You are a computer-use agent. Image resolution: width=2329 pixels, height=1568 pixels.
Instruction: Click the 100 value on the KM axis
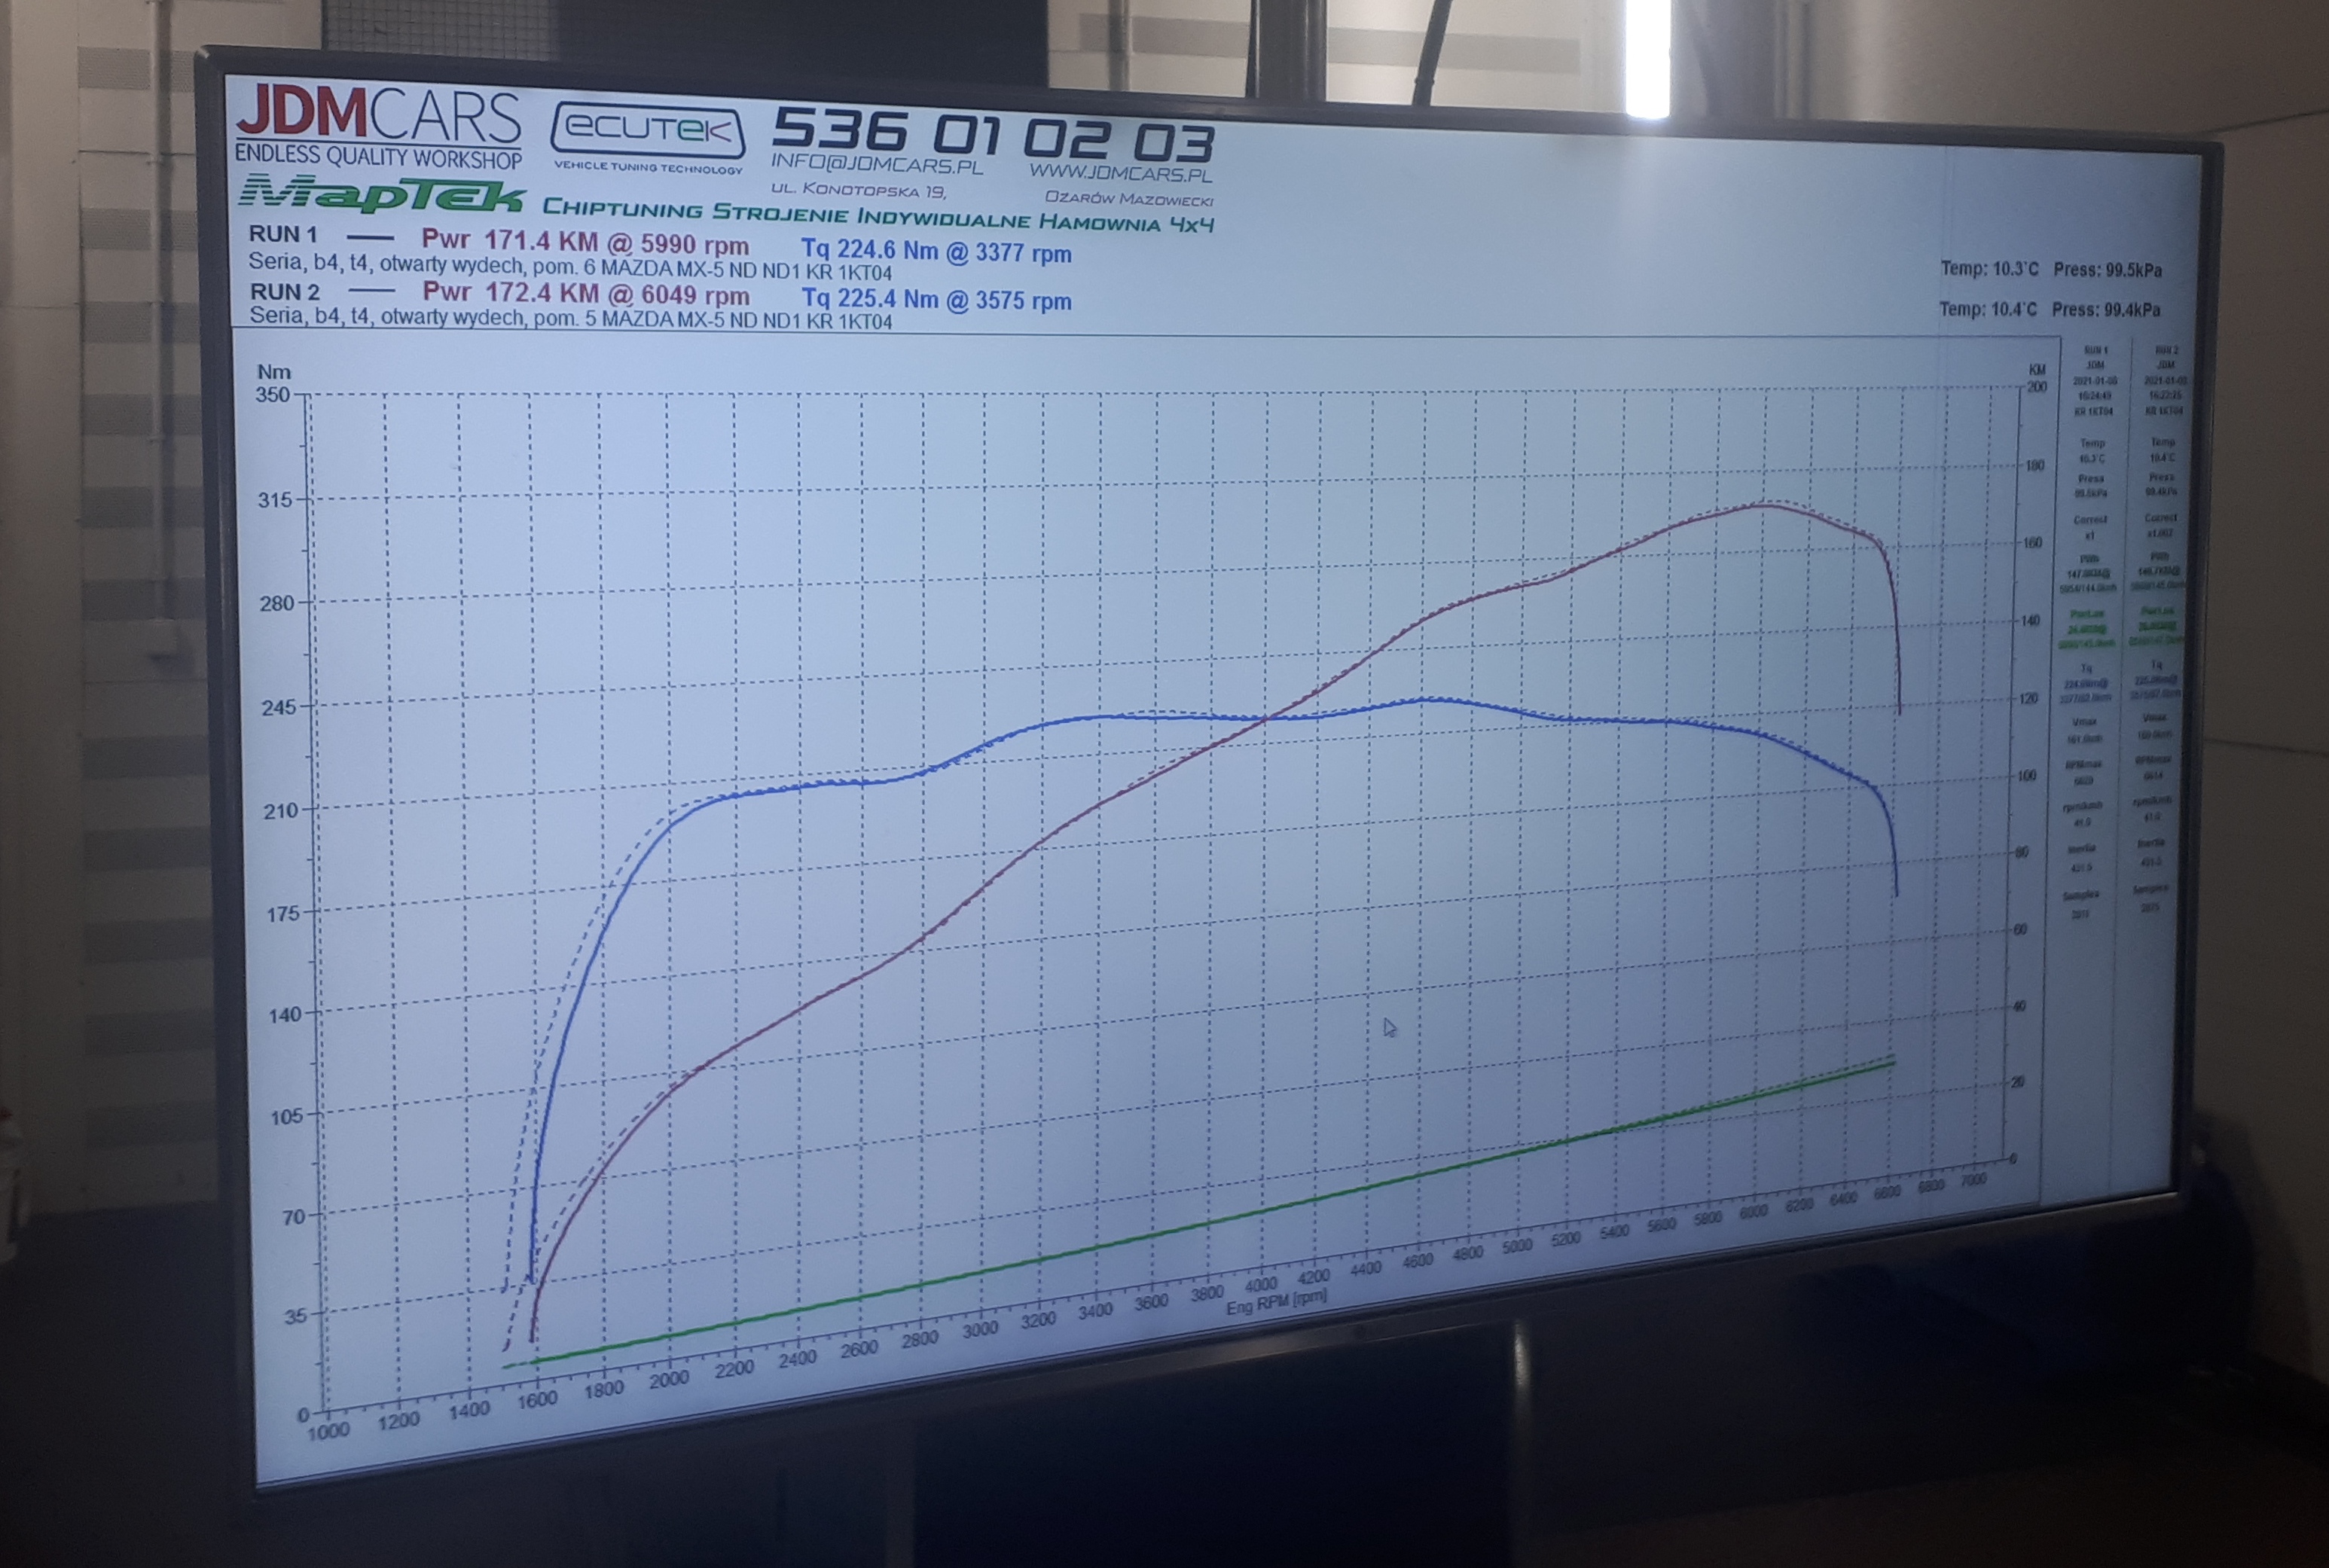point(2026,776)
